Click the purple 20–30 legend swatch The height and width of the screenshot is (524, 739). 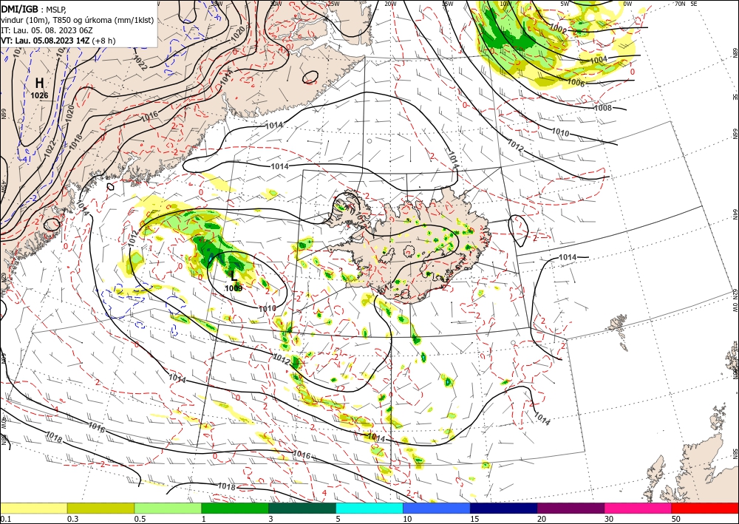(x=571, y=508)
